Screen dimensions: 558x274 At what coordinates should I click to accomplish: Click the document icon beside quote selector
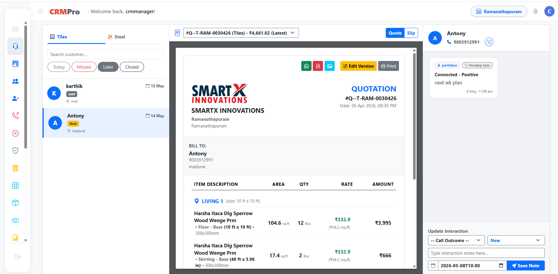point(177,33)
